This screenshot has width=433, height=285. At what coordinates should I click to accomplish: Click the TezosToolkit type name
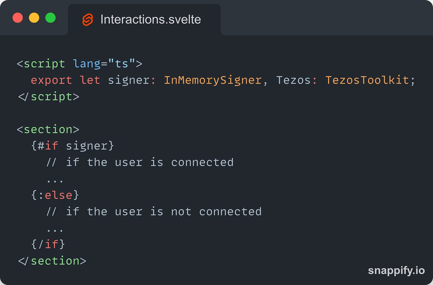[x=367, y=80]
